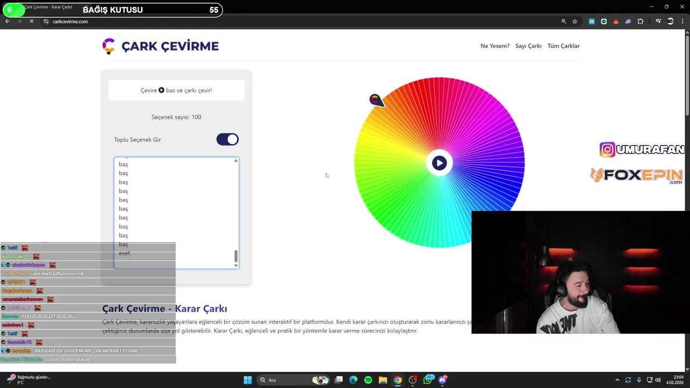The height and width of the screenshot is (388, 690).
Task: Click the microphone tray icon
Action: (x=639, y=380)
